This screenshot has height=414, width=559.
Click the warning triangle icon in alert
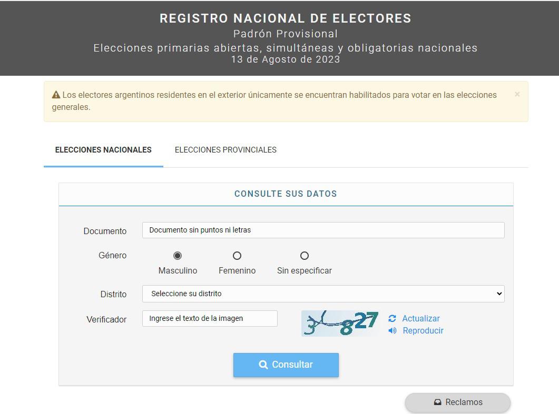point(56,95)
